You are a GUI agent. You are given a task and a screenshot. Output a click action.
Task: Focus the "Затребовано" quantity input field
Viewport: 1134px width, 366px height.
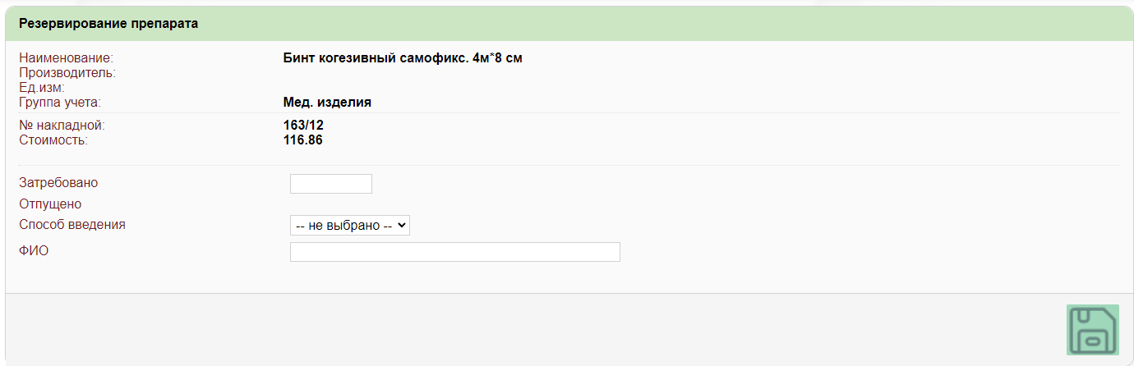pos(330,184)
